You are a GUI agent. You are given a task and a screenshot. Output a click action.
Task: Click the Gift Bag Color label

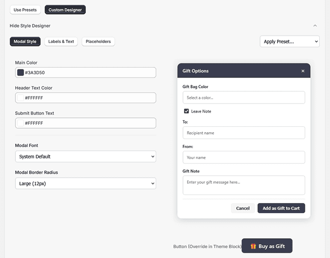(195, 87)
